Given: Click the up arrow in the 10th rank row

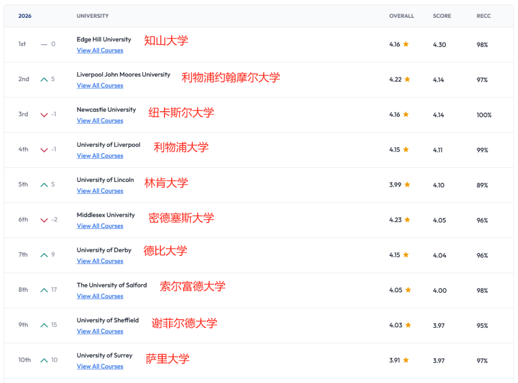Looking at the screenshot, I should click(44, 360).
